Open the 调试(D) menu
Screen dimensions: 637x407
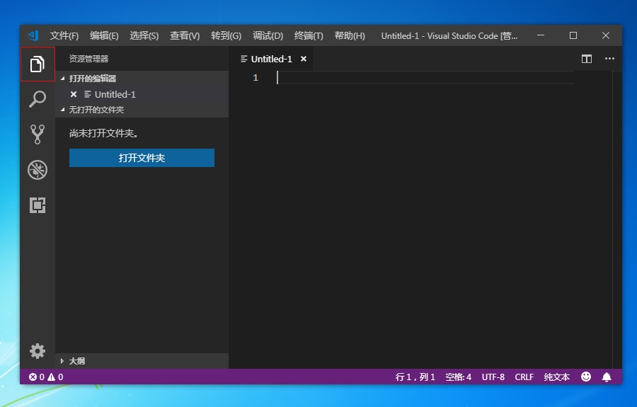click(x=268, y=35)
